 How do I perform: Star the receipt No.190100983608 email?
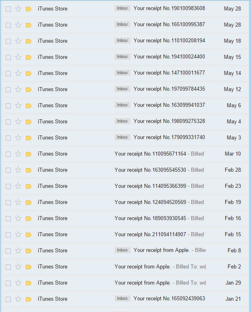[18, 9]
